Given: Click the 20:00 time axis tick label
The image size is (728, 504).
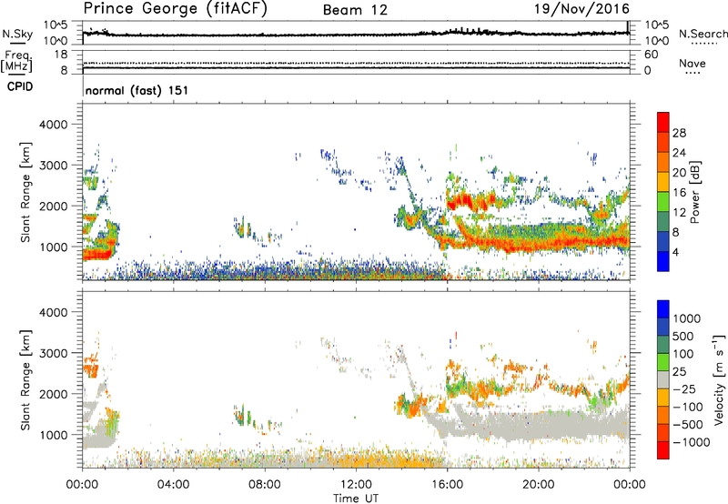Looking at the screenshot, I should (x=538, y=485).
